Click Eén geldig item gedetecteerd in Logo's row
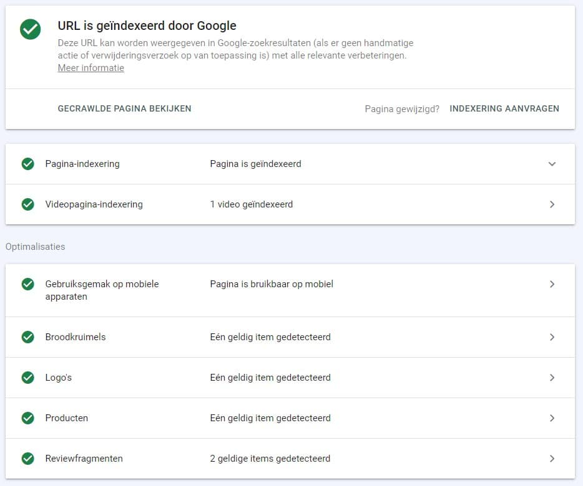 pyautogui.click(x=270, y=378)
